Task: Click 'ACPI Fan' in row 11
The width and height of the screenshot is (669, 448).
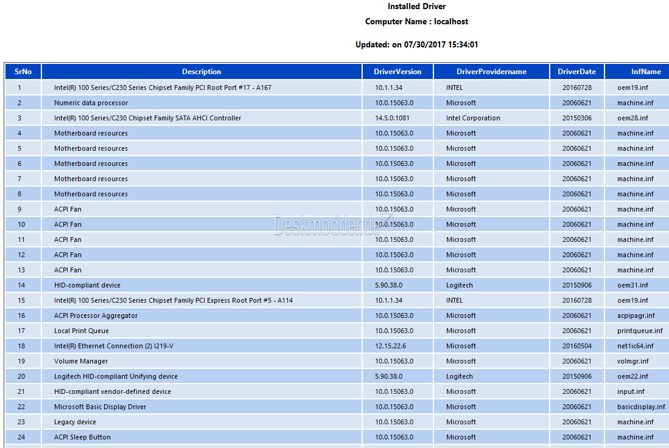Action: [x=68, y=240]
